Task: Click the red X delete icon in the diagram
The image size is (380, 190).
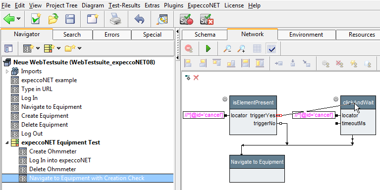Action: tap(196, 78)
